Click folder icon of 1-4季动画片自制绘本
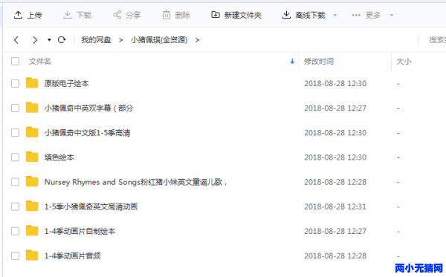Viewport: 446px width, 277px height. pos(32,231)
